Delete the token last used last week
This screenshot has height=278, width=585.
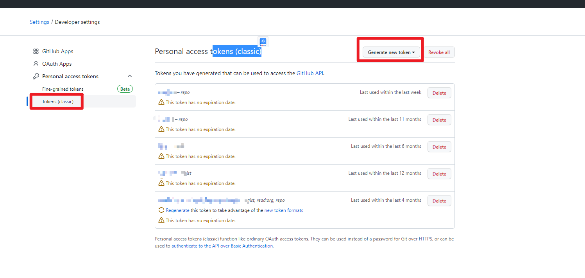click(439, 93)
